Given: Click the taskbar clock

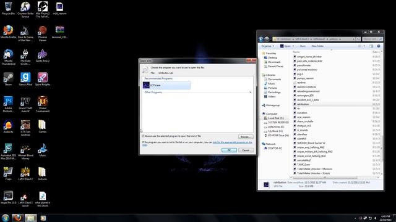Looking at the screenshot, I should coord(385,218).
